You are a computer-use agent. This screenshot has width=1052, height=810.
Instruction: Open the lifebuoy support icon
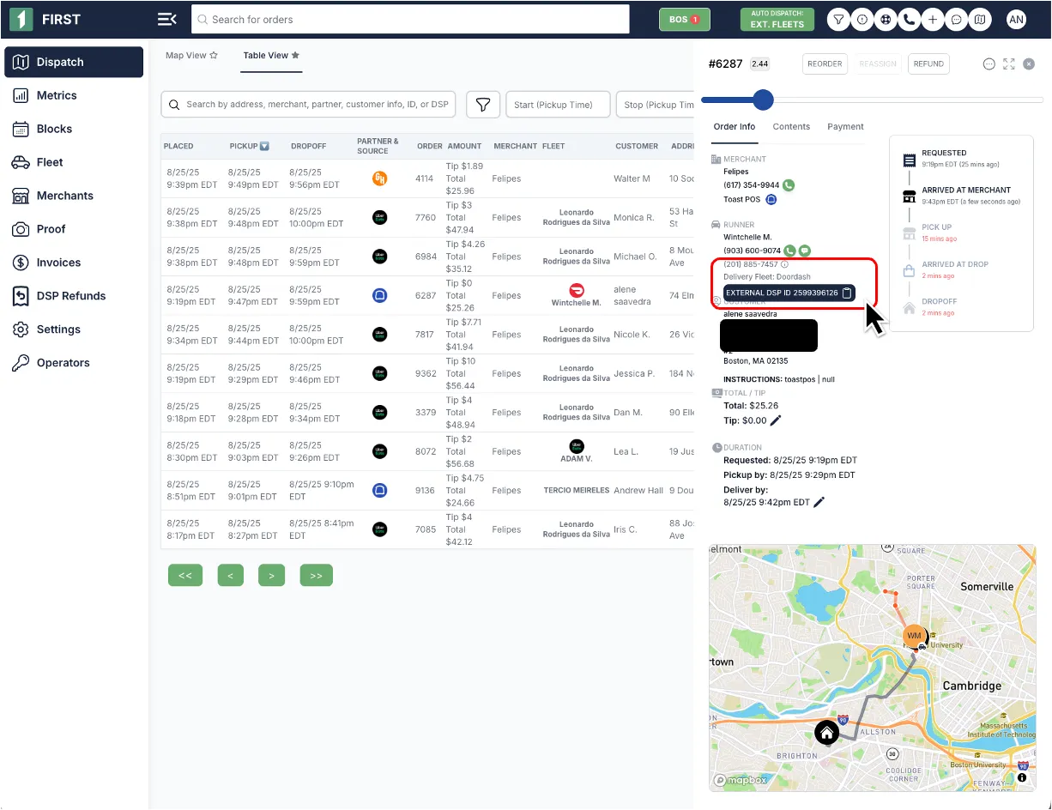(886, 20)
